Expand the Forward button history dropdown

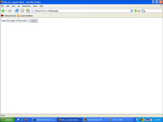(13, 11)
